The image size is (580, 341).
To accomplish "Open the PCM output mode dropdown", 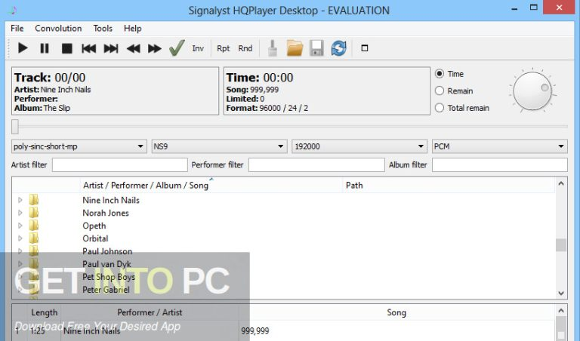I will (499, 146).
